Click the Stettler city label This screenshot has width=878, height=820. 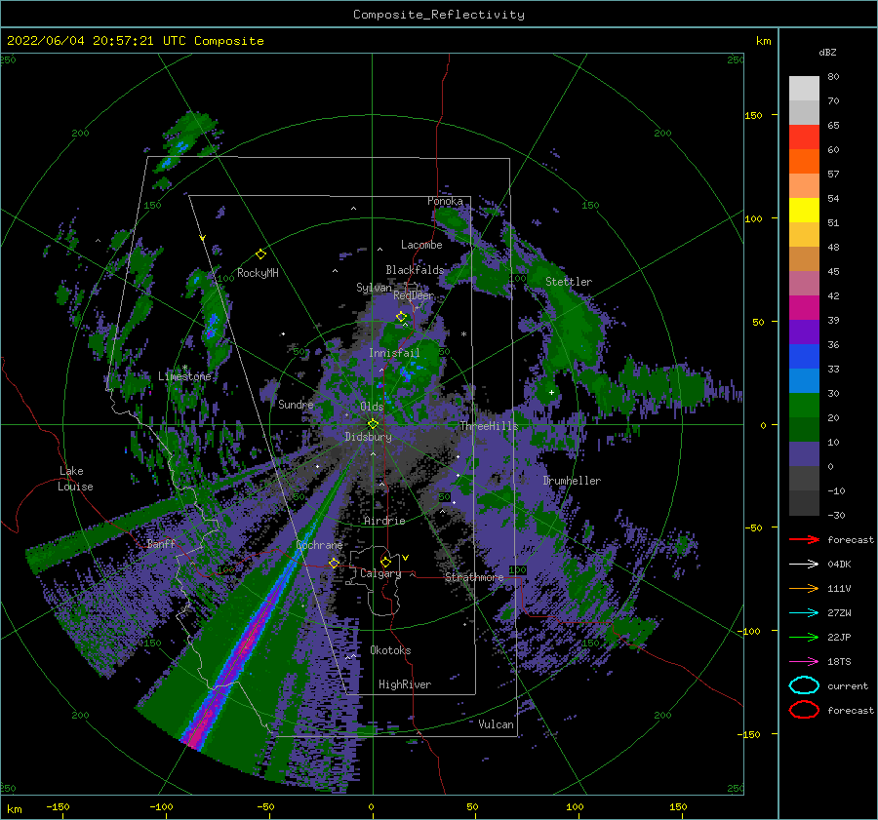(x=569, y=282)
